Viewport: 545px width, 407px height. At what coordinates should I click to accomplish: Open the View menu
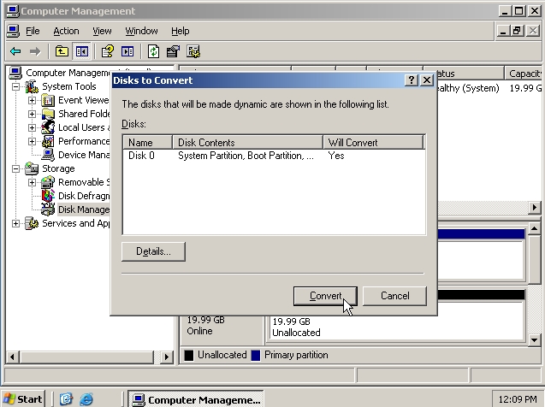[102, 32]
